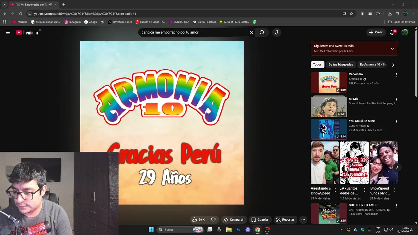Open media controls icon in toolbar

(397, 14)
